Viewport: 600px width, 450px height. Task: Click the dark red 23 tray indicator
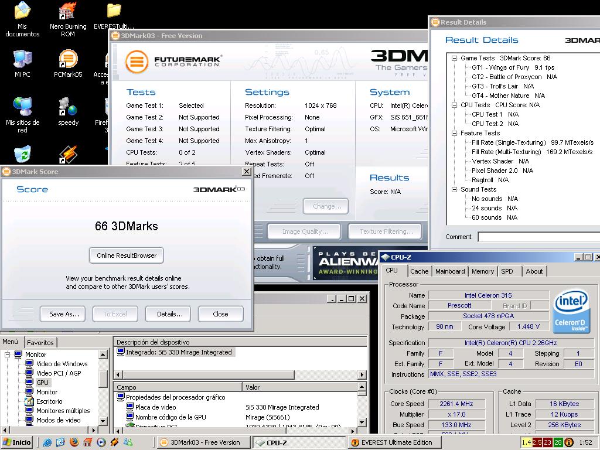pyautogui.click(x=548, y=442)
